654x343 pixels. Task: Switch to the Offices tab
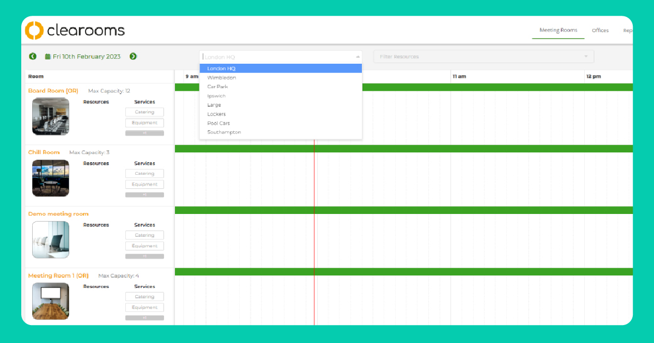600,30
